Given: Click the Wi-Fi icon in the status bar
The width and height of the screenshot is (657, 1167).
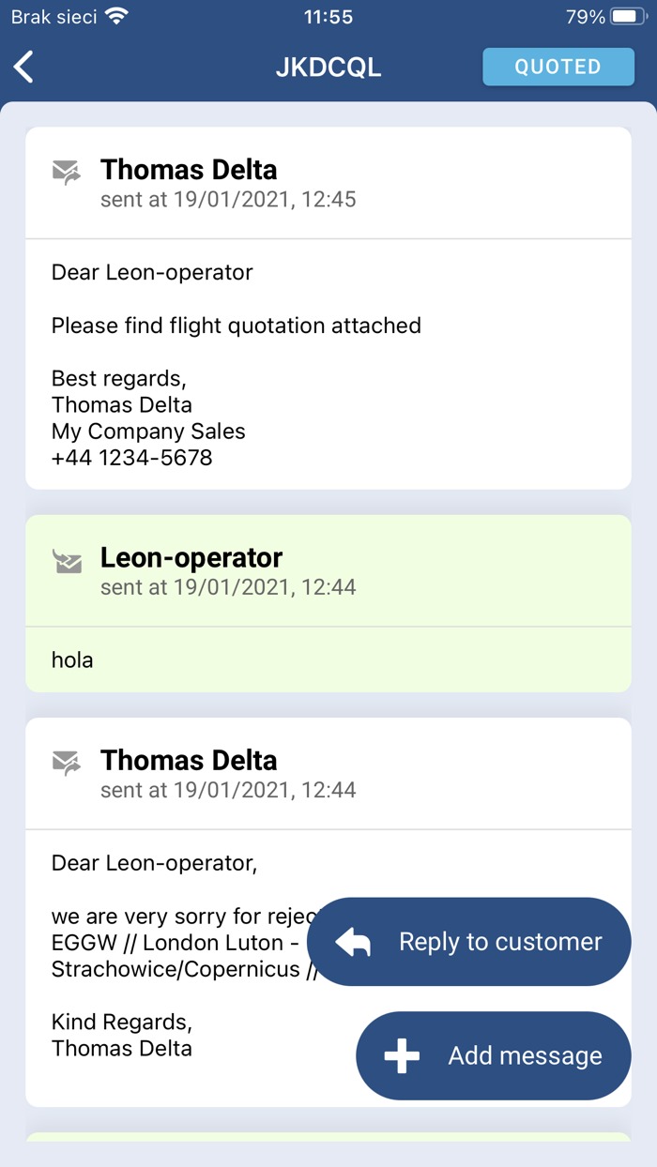Looking at the screenshot, I should [115, 15].
